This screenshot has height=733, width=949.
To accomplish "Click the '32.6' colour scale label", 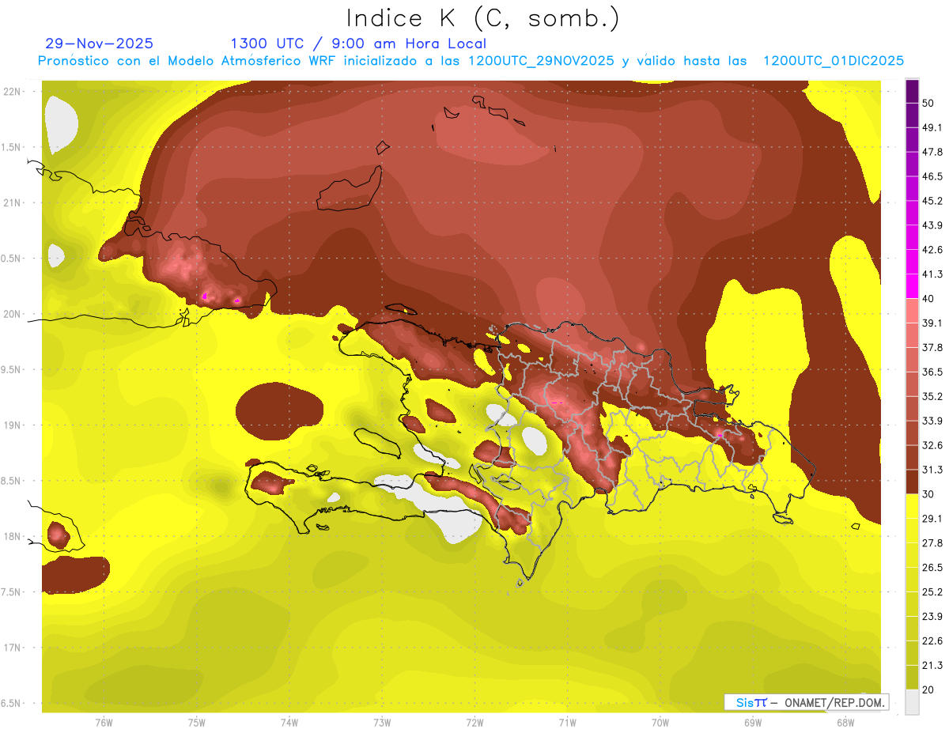I will point(932,445).
